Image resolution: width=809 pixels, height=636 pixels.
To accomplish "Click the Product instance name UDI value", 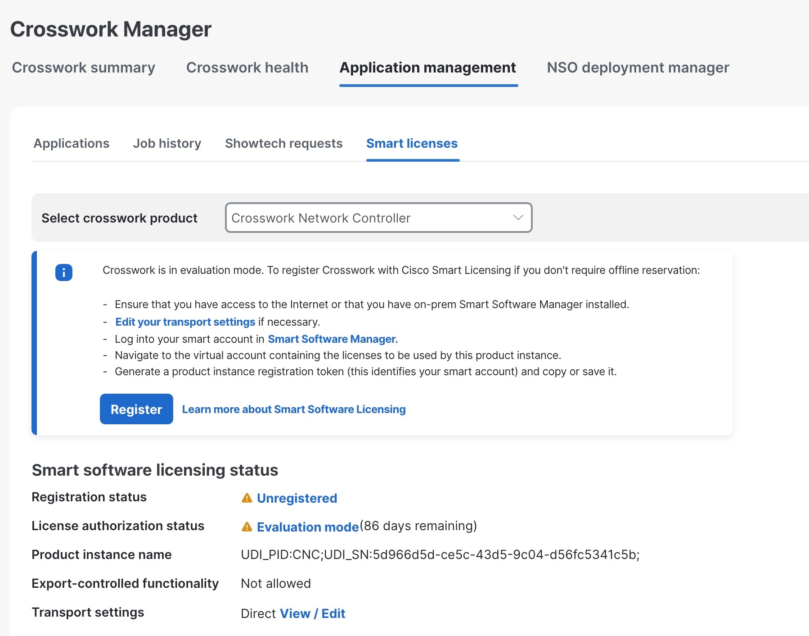I will (440, 554).
